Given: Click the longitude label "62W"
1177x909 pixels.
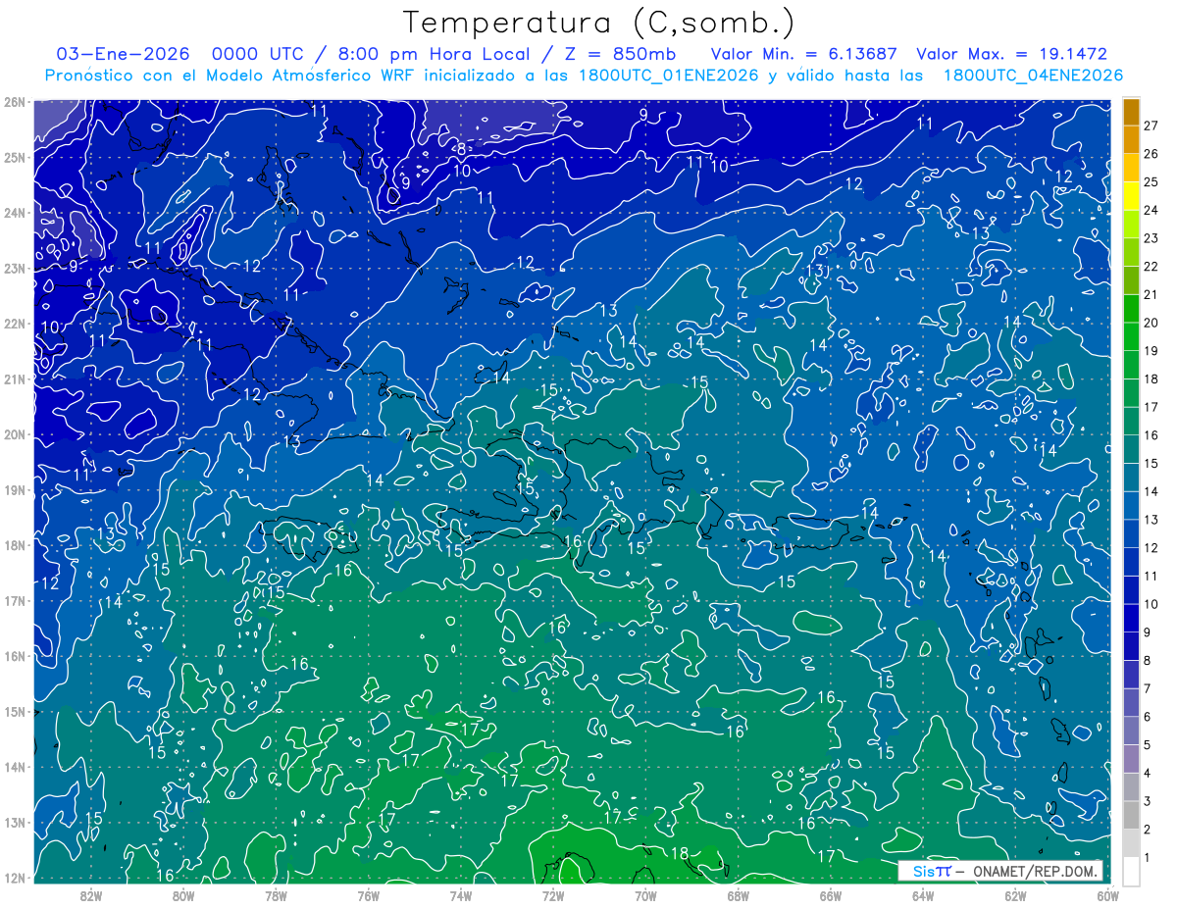Looking at the screenshot, I should pos(1014,895).
